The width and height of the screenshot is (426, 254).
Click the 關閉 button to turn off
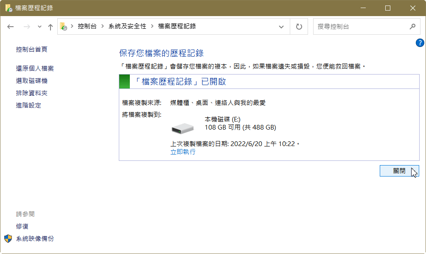pyautogui.click(x=399, y=171)
